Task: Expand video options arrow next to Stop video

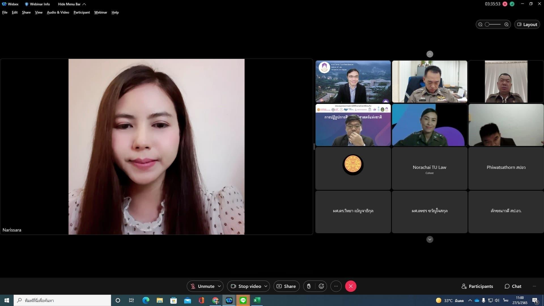Action: tap(266, 286)
